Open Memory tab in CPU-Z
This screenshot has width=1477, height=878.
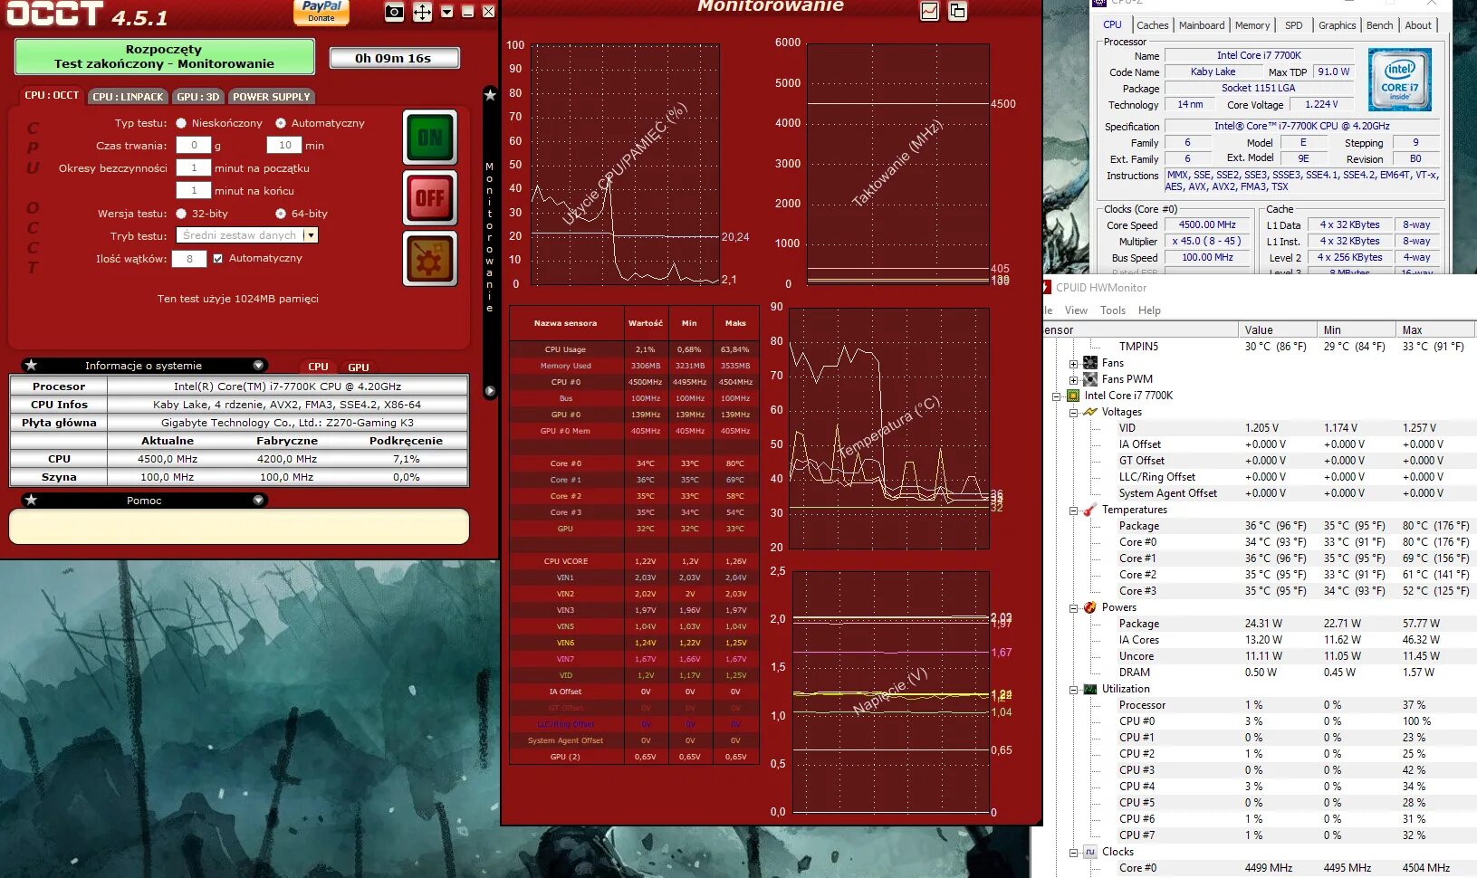pyautogui.click(x=1252, y=25)
